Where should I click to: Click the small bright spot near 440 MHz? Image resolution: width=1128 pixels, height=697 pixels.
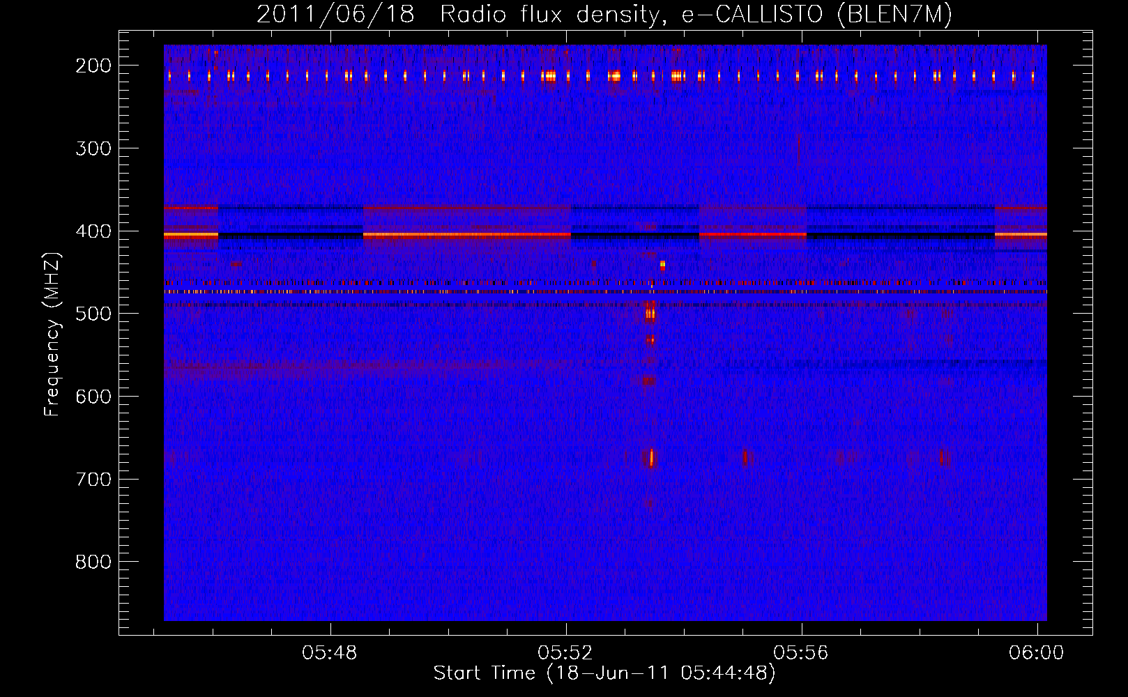tap(662, 265)
